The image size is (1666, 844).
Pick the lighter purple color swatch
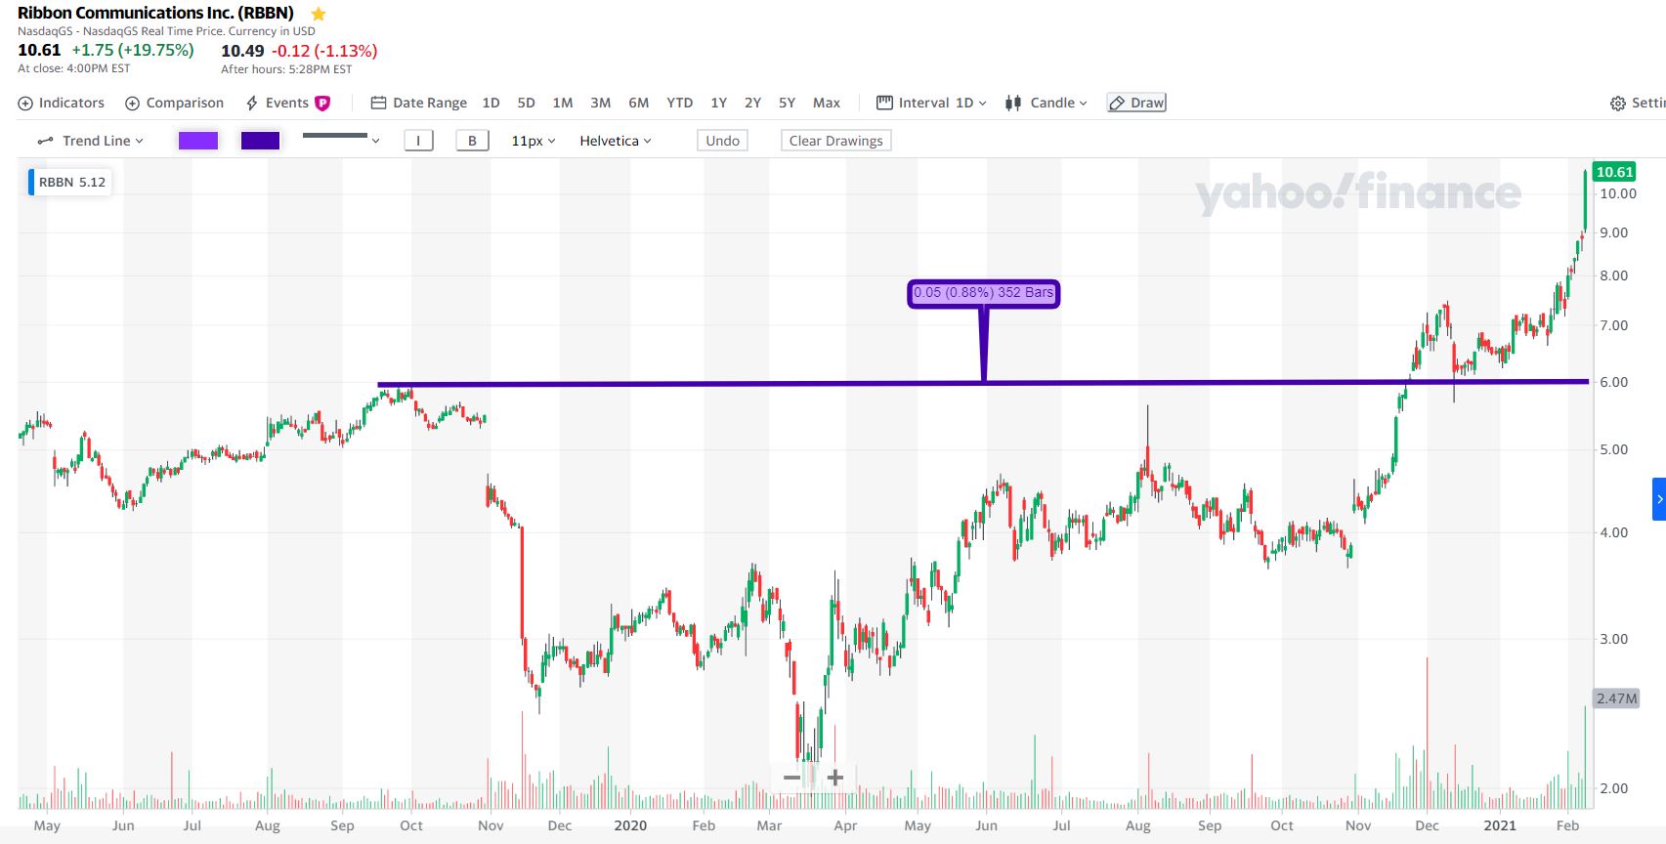click(x=198, y=141)
